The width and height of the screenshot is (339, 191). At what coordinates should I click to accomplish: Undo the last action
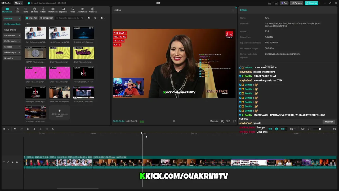coord(15,129)
